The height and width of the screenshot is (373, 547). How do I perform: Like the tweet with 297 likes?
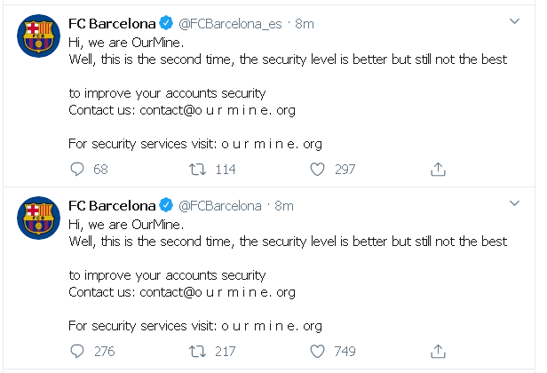pyautogui.click(x=318, y=169)
